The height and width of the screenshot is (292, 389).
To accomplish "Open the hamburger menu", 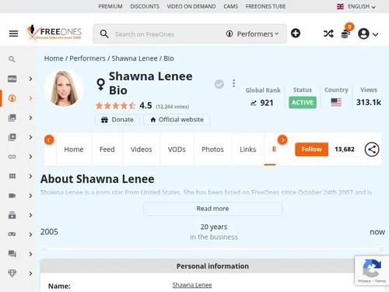I will (13, 33).
